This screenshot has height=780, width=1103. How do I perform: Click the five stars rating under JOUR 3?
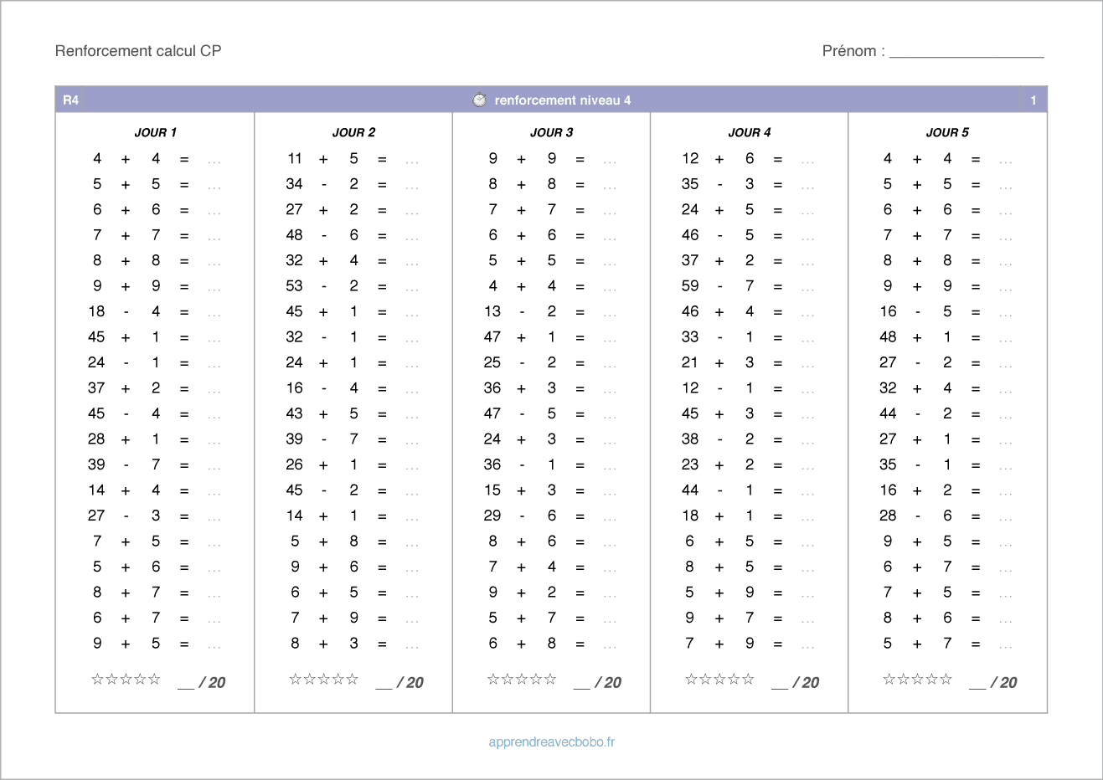click(522, 679)
